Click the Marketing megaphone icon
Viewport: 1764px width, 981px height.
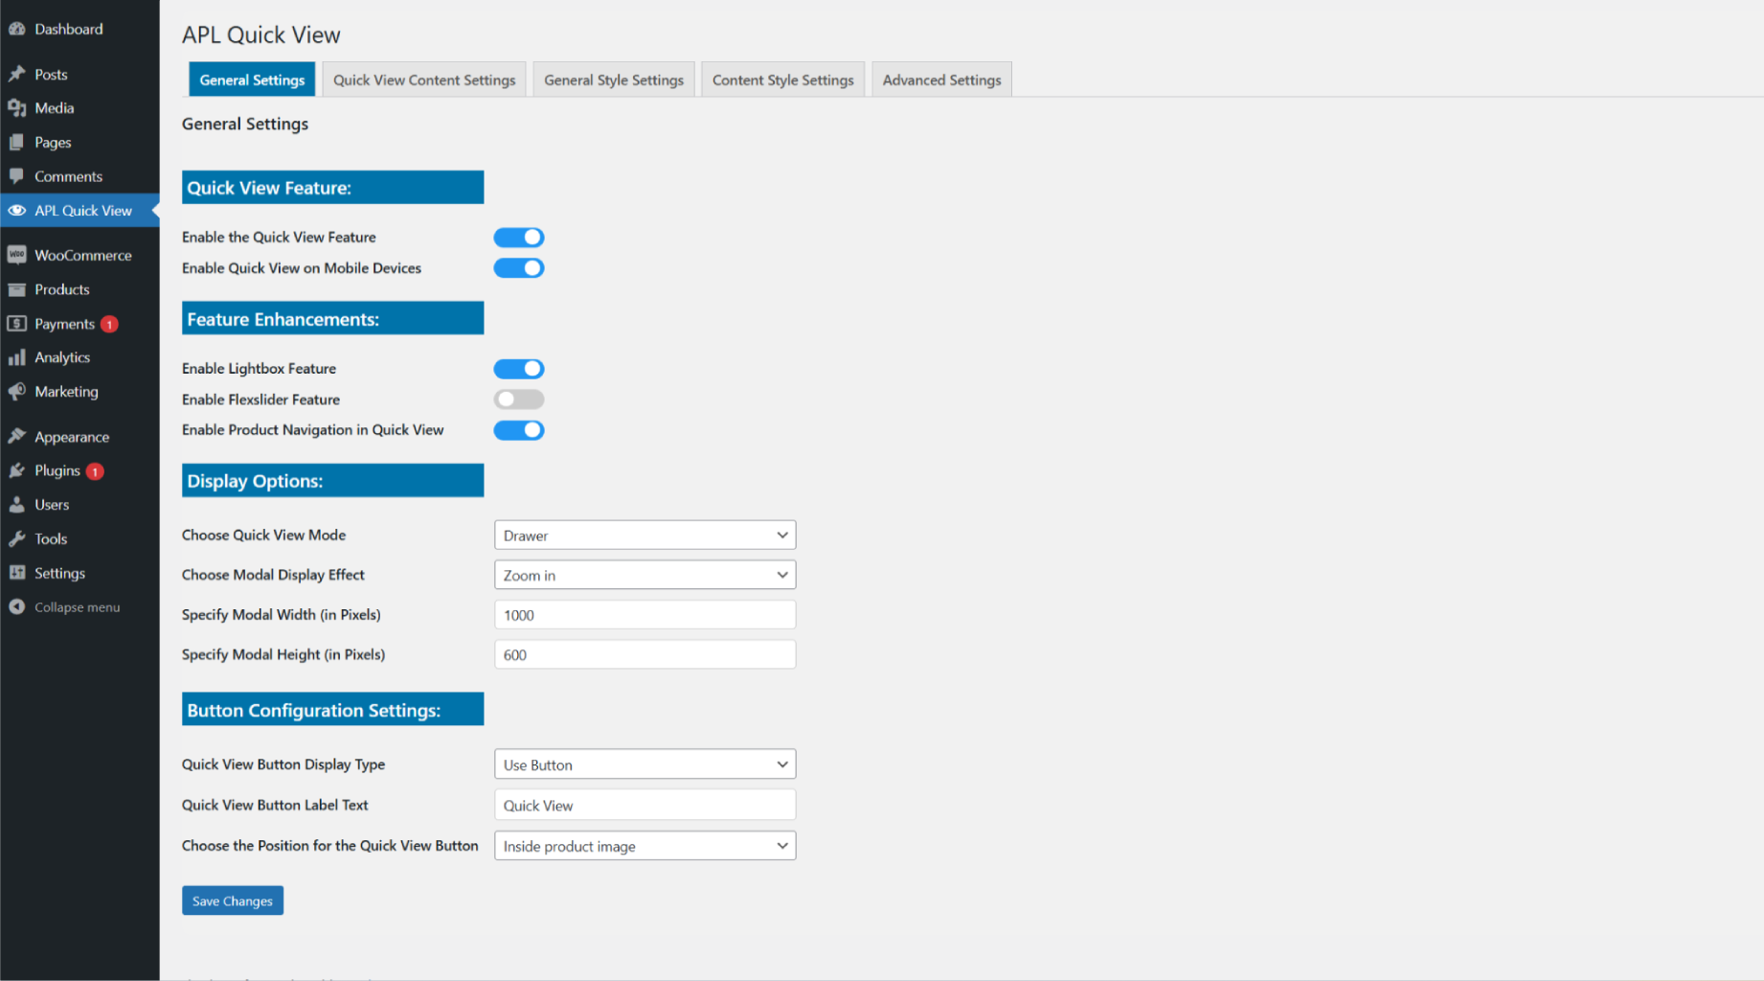coord(16,391)
